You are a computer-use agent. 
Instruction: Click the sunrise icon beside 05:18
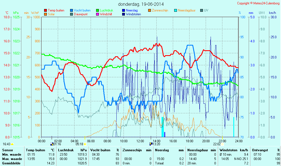point(85,144)
